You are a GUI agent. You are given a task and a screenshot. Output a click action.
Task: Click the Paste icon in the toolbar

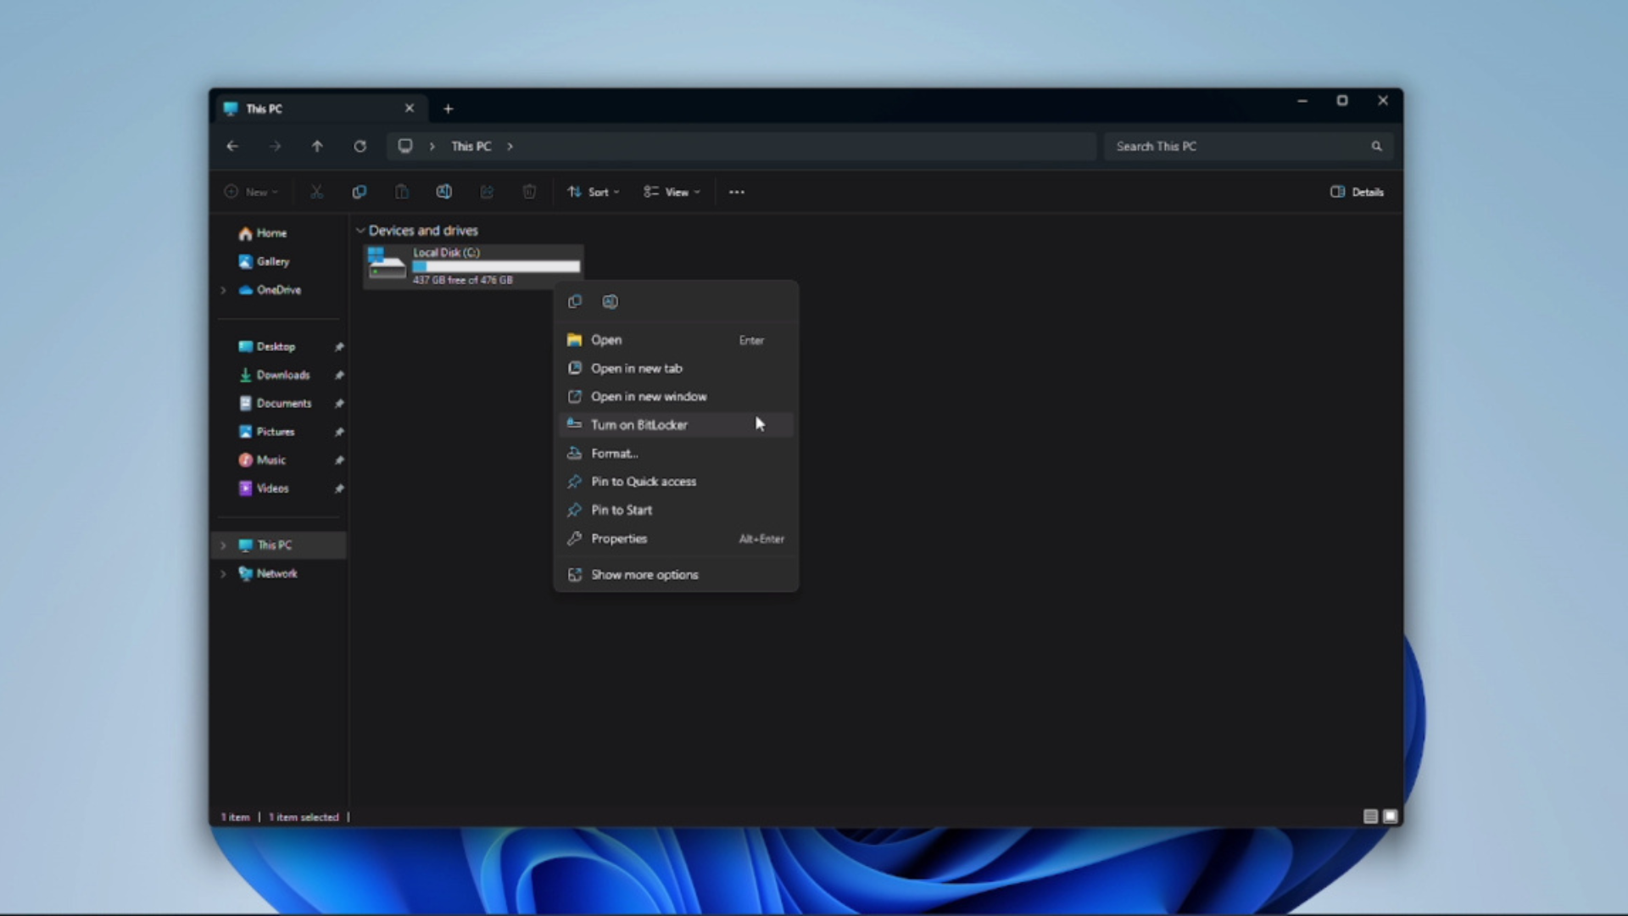(x=402, y=192)
